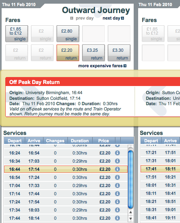This screenshot has width=180, height=223.
Task: Expand more expensive fares
Action: click(x=102, y=66)
